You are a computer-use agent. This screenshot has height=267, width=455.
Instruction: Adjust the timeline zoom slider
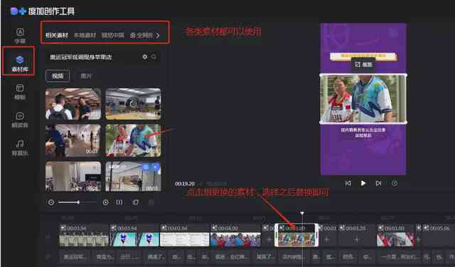pyautogui.click(x=77, y=202)
